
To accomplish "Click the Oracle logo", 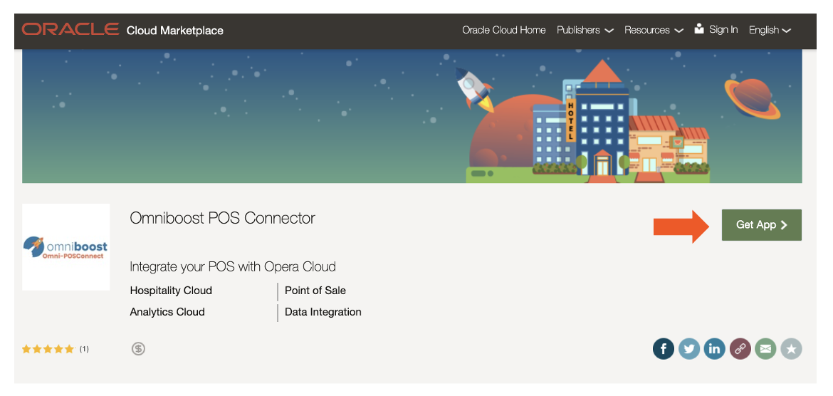I will (x=70, y=30).
